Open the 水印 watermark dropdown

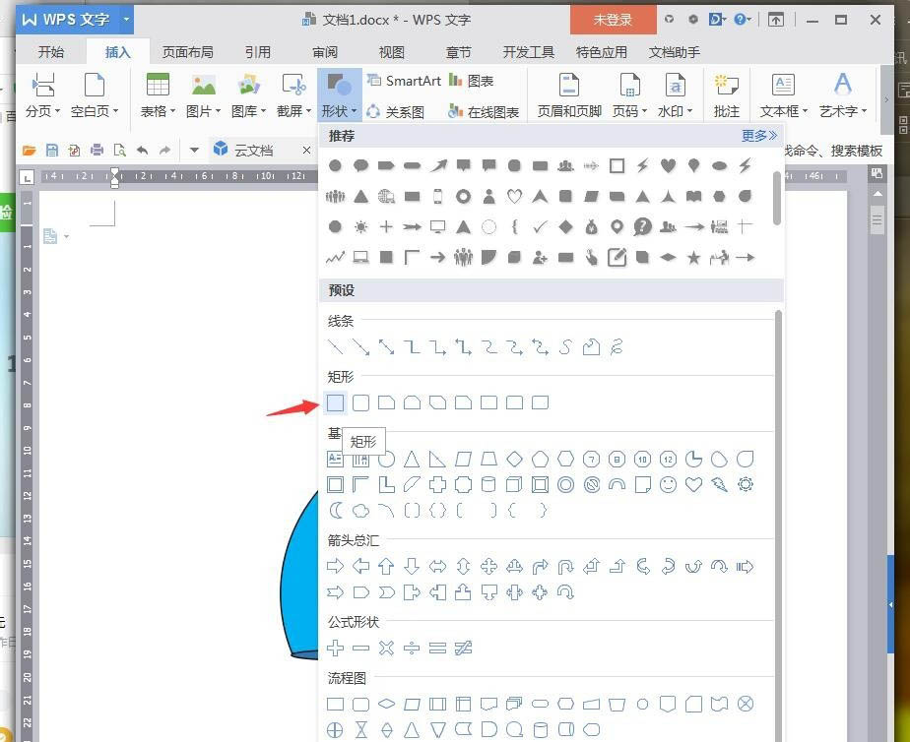(x=675, y=111)
